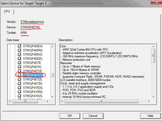
Task: Click the STMicroelectronics vendor text
Action: 32,22
